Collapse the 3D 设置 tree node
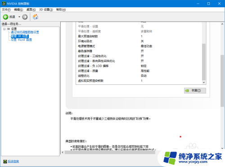The image size is (225, 167). 4,29
